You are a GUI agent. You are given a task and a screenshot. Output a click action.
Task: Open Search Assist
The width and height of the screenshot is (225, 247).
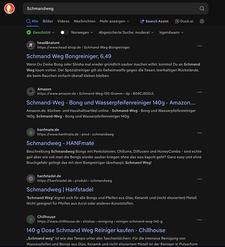pos(154,21)
